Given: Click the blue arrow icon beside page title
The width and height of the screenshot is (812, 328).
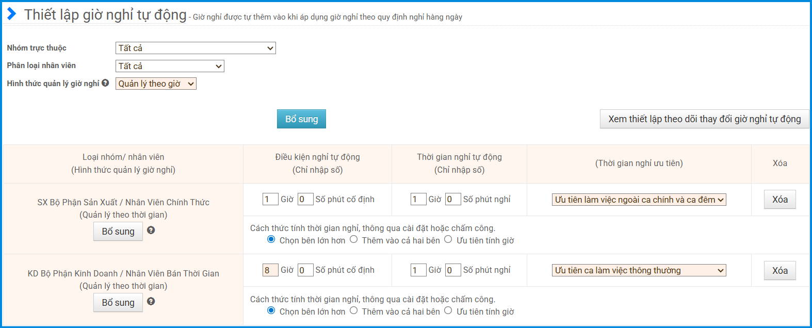Looking at the screenshot, I should coord(11,14).
